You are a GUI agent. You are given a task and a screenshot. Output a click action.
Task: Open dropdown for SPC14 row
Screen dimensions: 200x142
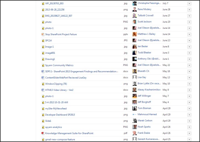tap(189, 41)
